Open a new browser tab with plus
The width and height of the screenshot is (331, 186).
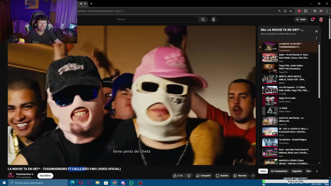click(x=91, y=4)
